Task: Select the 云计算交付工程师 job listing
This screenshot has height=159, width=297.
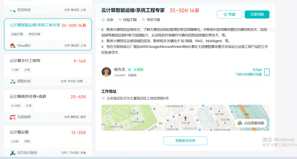Action: (x=25, y=61)
